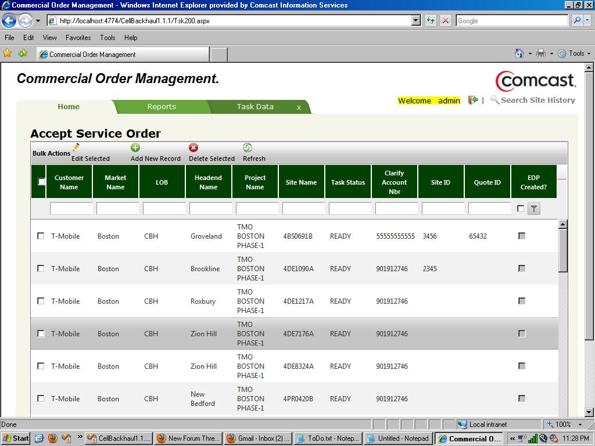
Task: Click the logout icon beside admin
Action: tap(473, 100)
